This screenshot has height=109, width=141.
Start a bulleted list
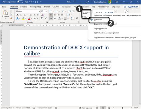[x=51, y=11]
